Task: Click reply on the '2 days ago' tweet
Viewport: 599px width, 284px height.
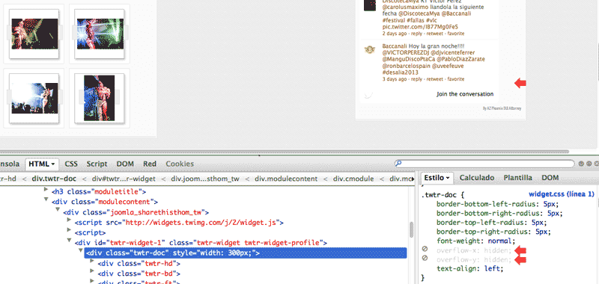Action: 417,34
